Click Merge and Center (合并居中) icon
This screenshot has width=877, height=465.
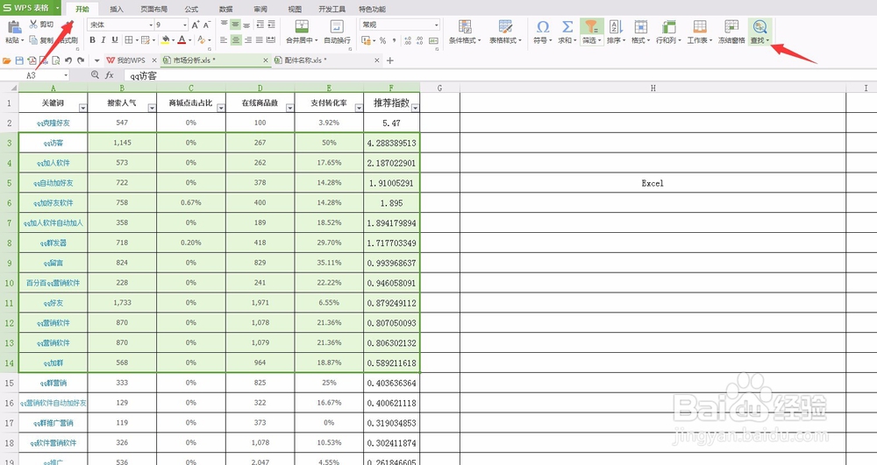pos(302,26)
